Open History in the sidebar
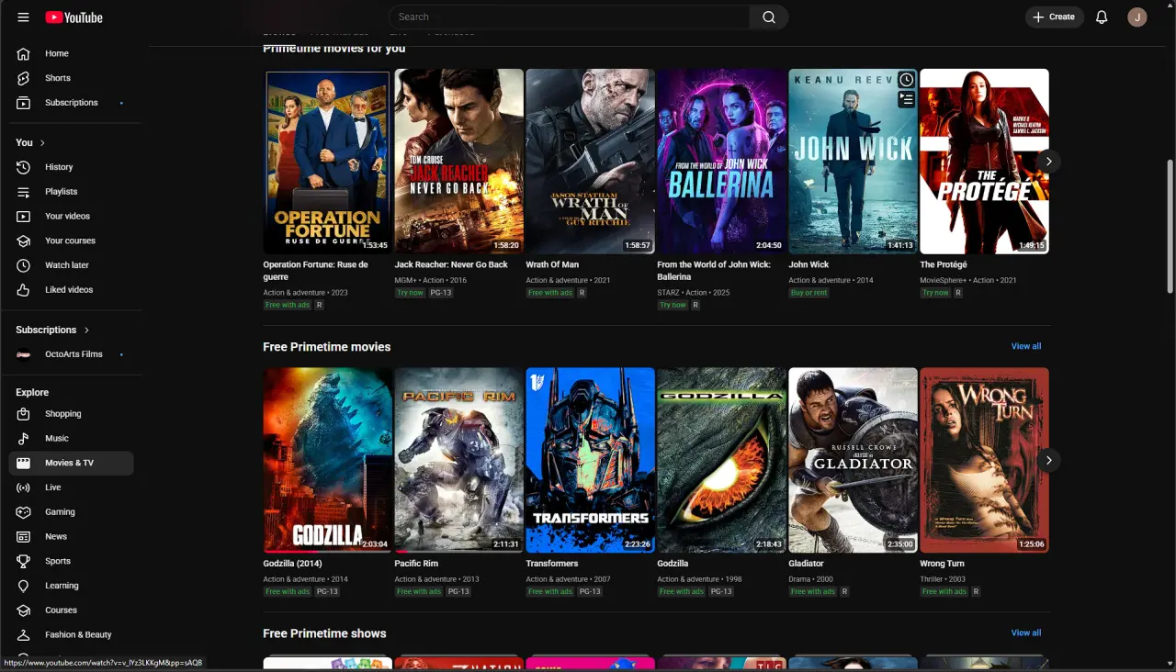 [x=24, y=167]
